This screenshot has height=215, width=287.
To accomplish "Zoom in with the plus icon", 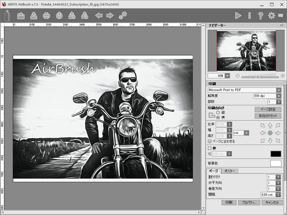I will click(282, 76).
